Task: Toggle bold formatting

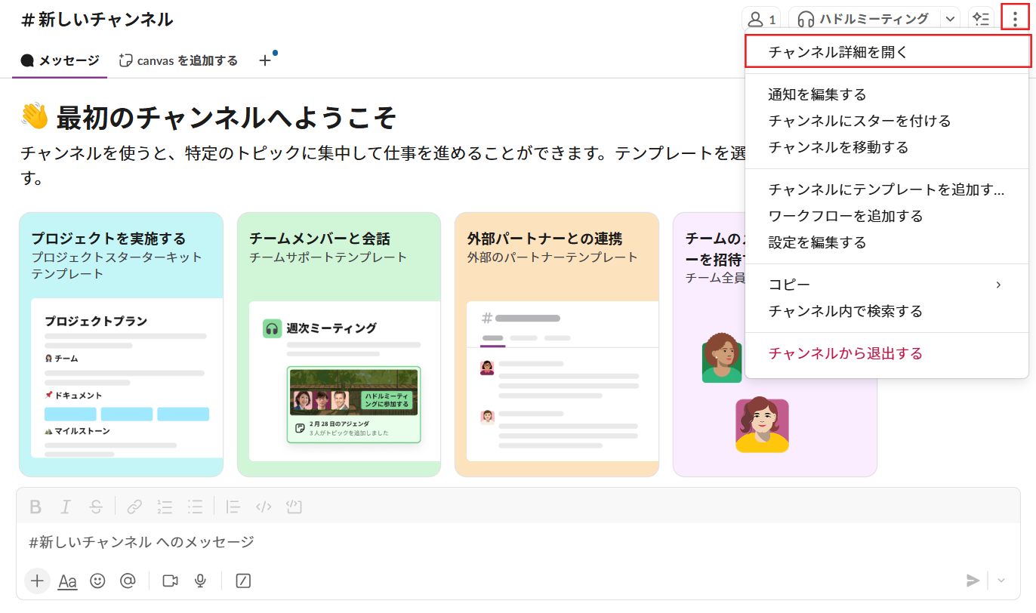Action: pyautogui.click(x=35, y=507)
